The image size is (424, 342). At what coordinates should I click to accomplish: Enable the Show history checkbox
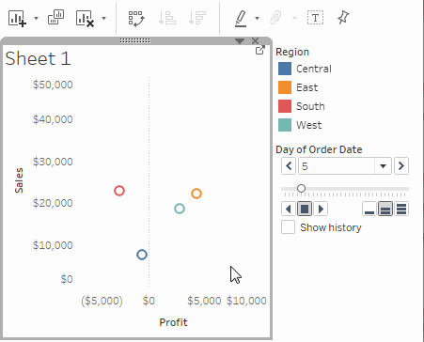coord(288,227)
